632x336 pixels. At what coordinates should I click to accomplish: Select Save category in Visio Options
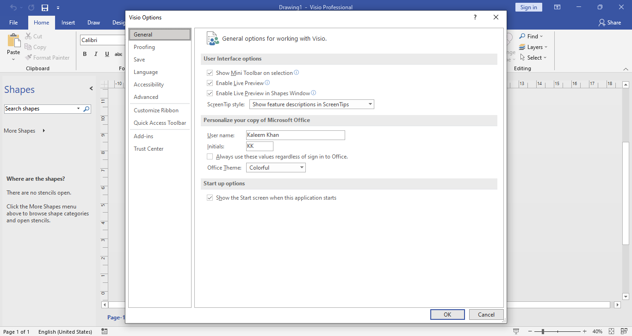[x=159, y=60]
